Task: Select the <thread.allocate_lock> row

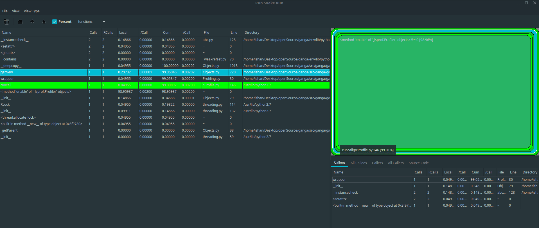Action: (165, 118)
